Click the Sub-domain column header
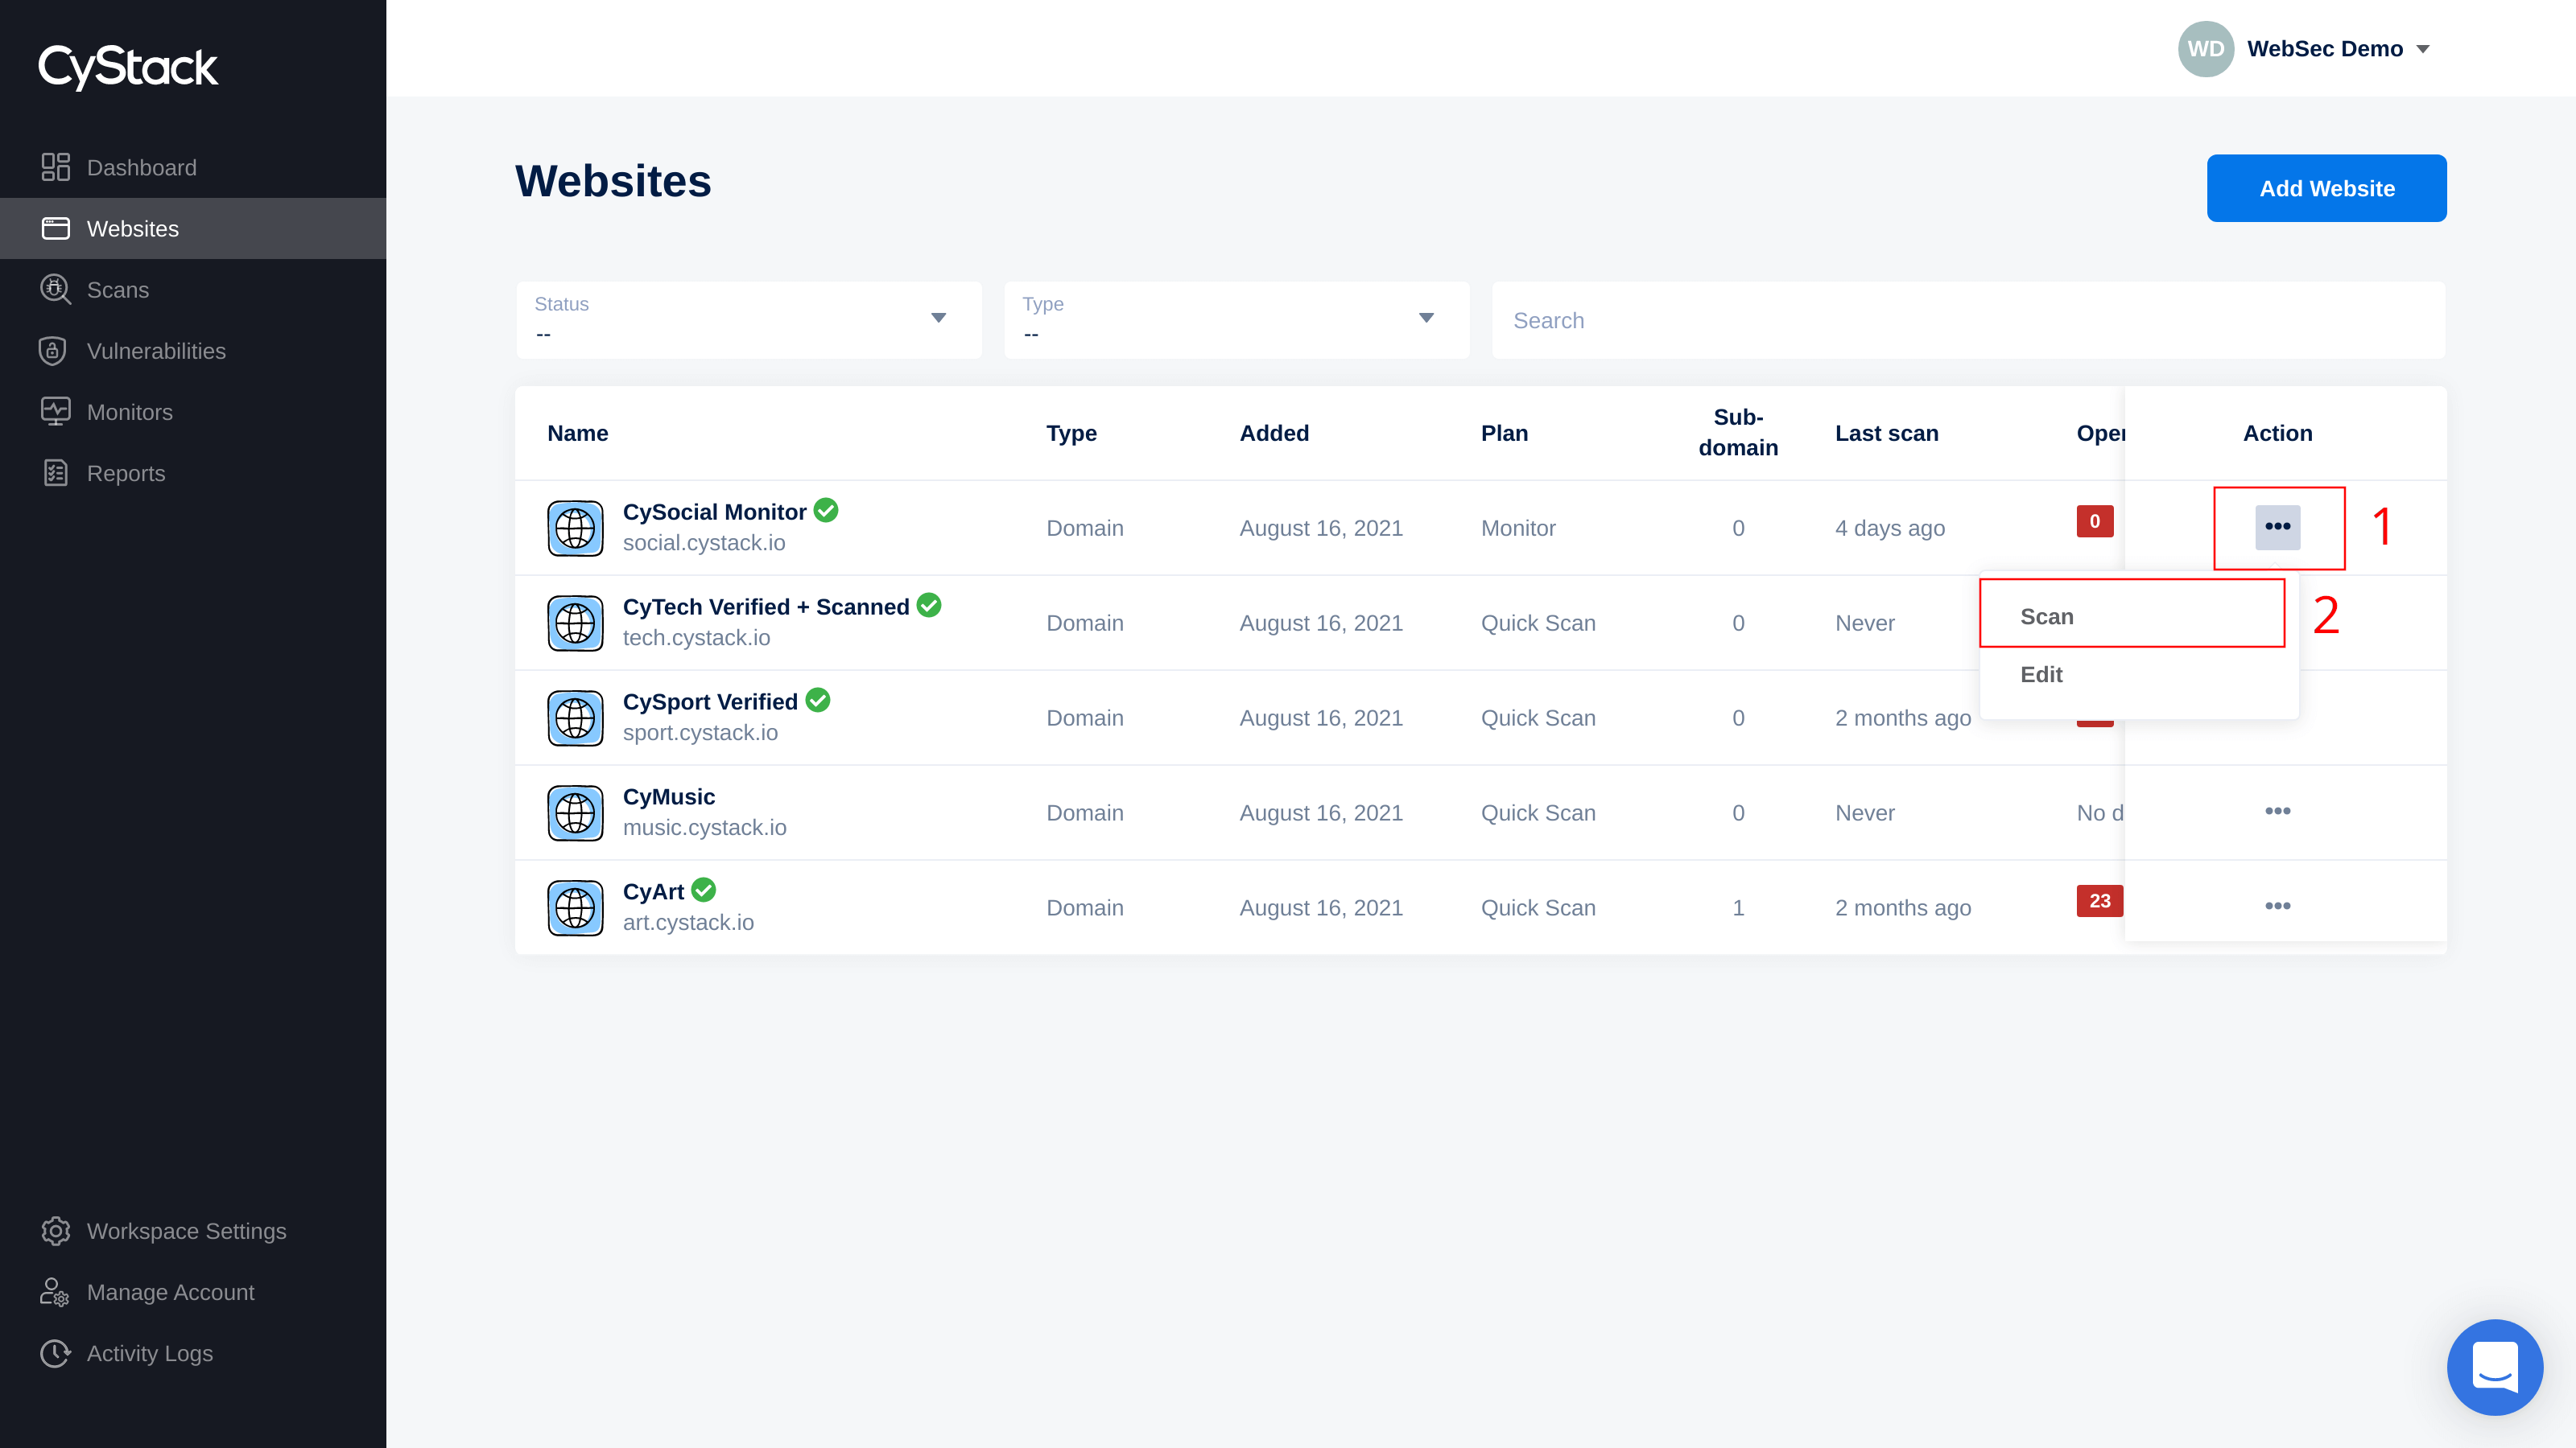This screenshot has height=1448, width=2576. 1738,432
